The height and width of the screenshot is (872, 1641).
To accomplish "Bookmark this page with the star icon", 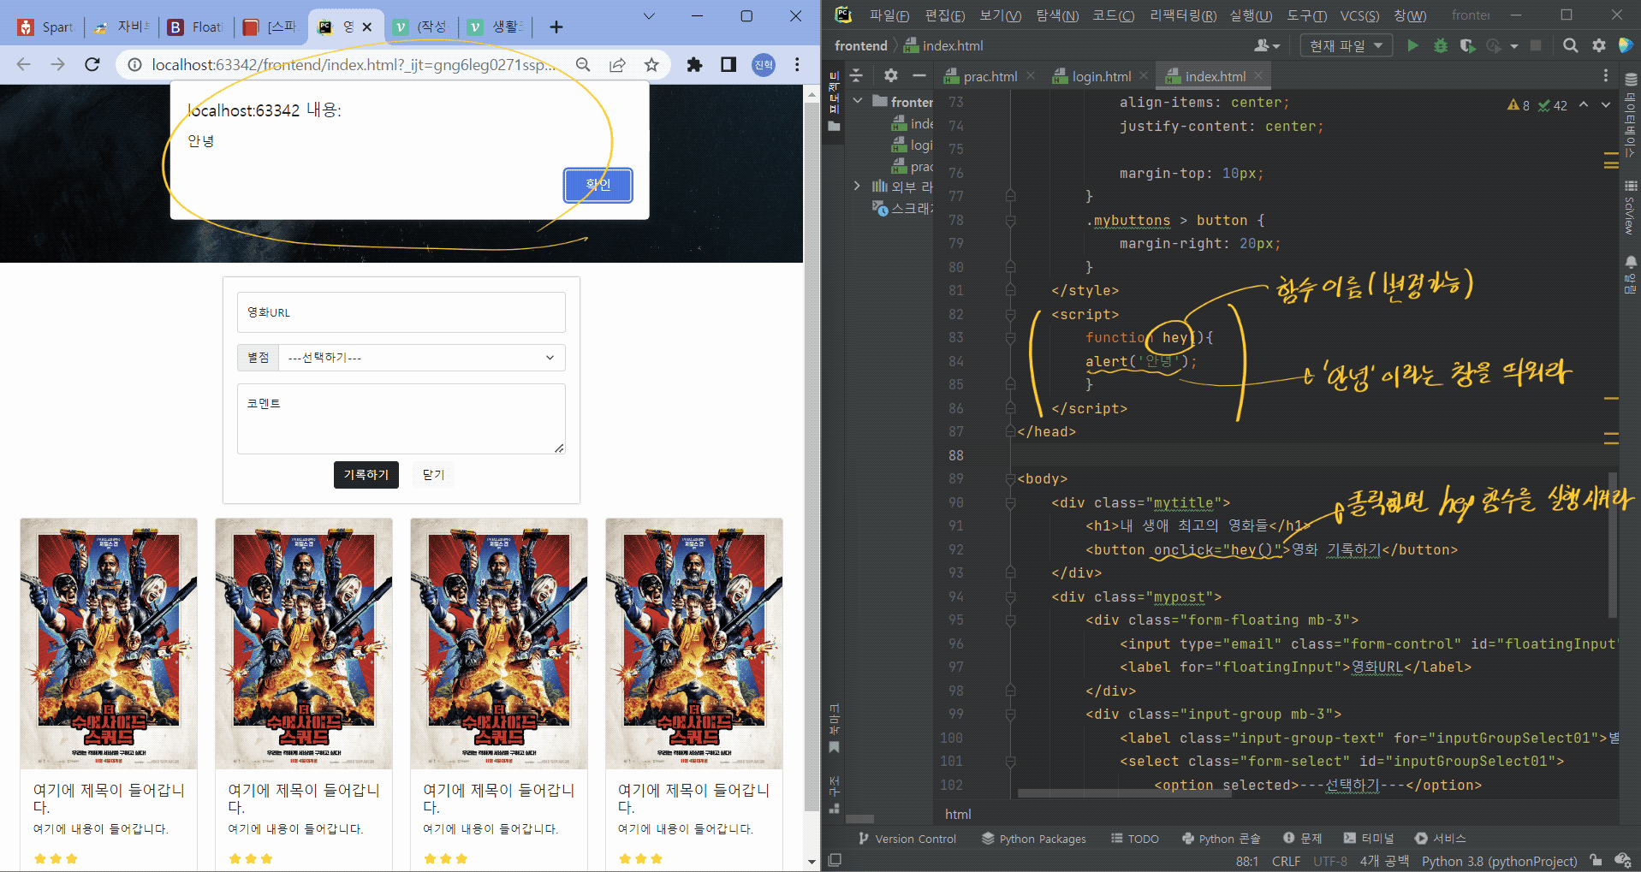I will (x=651, y=64).
